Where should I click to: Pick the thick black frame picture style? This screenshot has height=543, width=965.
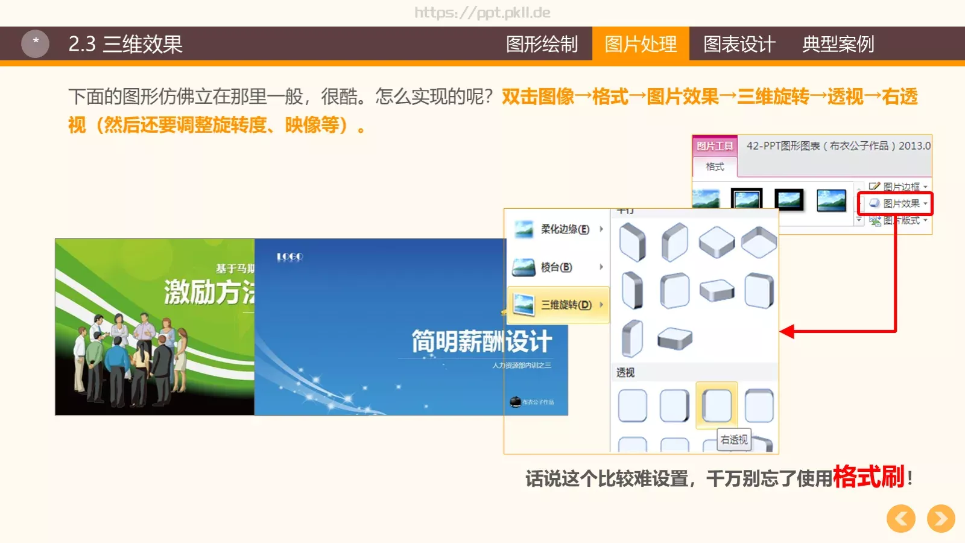coord(789,200)
